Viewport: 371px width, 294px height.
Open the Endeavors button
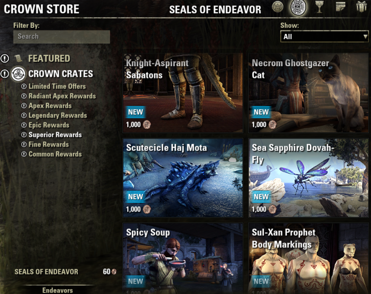[x=57, y=290]
